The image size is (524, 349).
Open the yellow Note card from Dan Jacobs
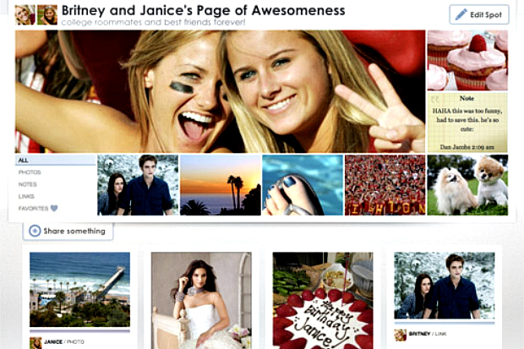(x=467, y=123)
